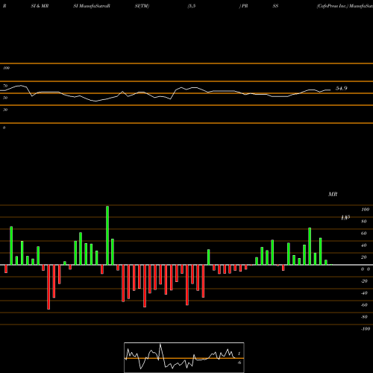Image resolution: width=373 pixels, height=373 pixels.
Task: Click the MR axis label -40
Action: (x=364, y=293)
